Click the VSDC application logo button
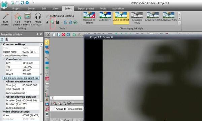This screenshot has width=202, height=121. click(x=4, y=5)
